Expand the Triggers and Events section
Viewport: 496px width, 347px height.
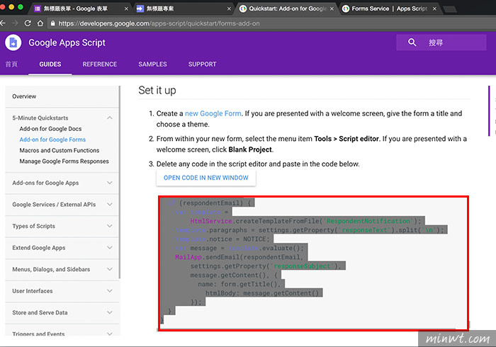[x=109, y=334]
